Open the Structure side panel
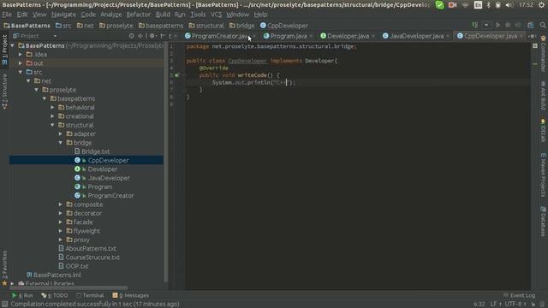The width and height of the screenshot is (548, 308). pos(4,92)
